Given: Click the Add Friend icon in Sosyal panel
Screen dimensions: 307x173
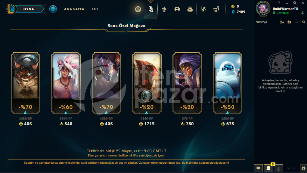Looking at the screenshot, I should click(x=282, y=22).
